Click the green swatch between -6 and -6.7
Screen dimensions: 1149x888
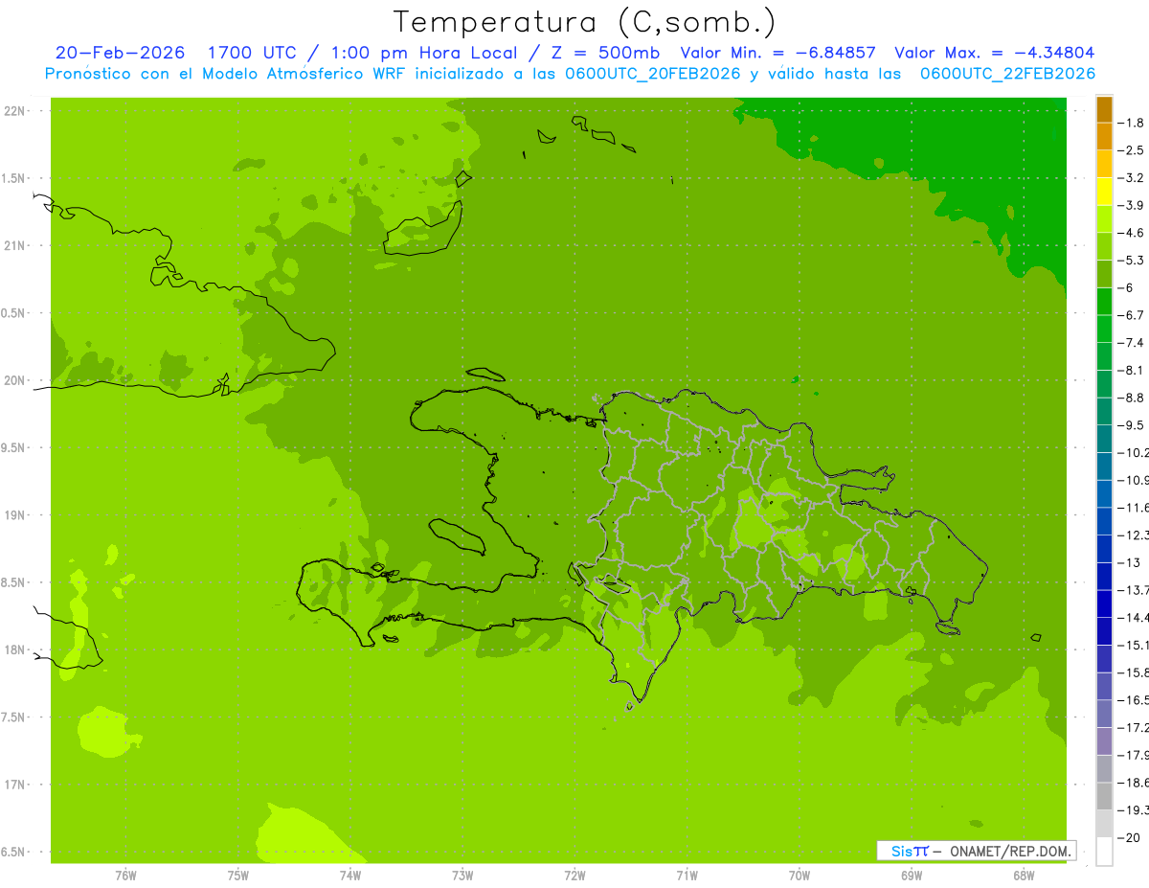1104,302
